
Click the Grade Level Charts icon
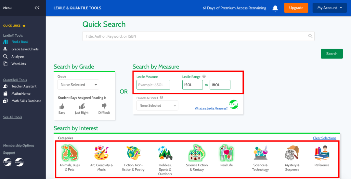pyautogui.click(x=6, y=49)
